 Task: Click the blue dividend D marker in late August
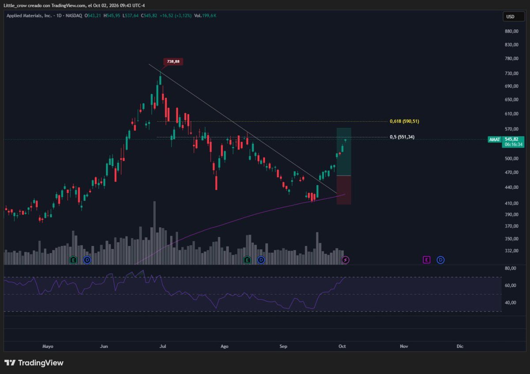click(x=261, y=260)
